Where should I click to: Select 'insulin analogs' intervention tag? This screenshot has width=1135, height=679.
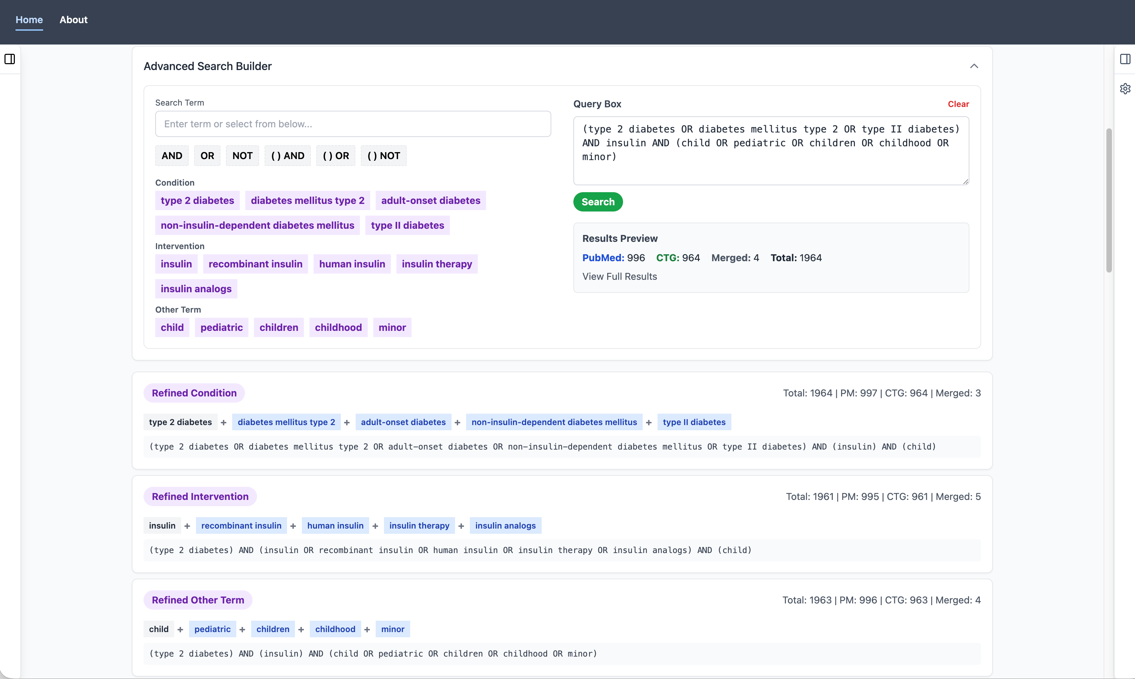(x=196, y=289)
